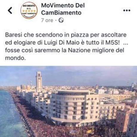Open the MoVimento Del CamBiamento profile picture
This screenshot has height=137, width=137.
pos(29,10)
